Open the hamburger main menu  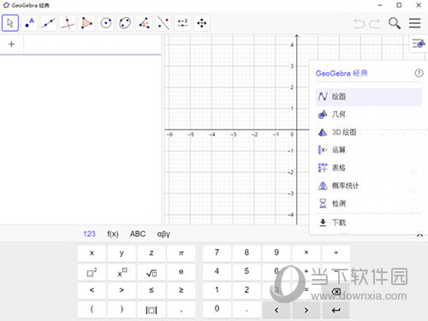click(414, 23)
